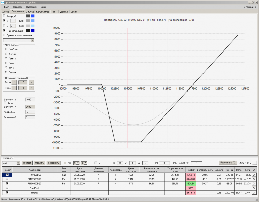
Task: Open the strategy comparison dropdown
Action: [32, 40]
